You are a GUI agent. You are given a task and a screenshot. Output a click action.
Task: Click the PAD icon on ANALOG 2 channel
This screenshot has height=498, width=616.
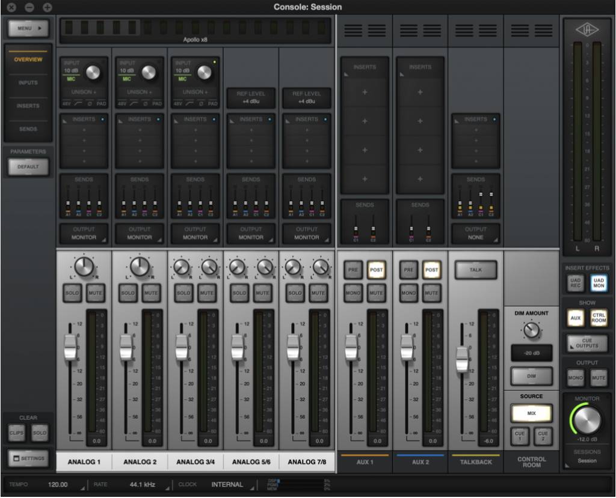click(x=158, y=102)
